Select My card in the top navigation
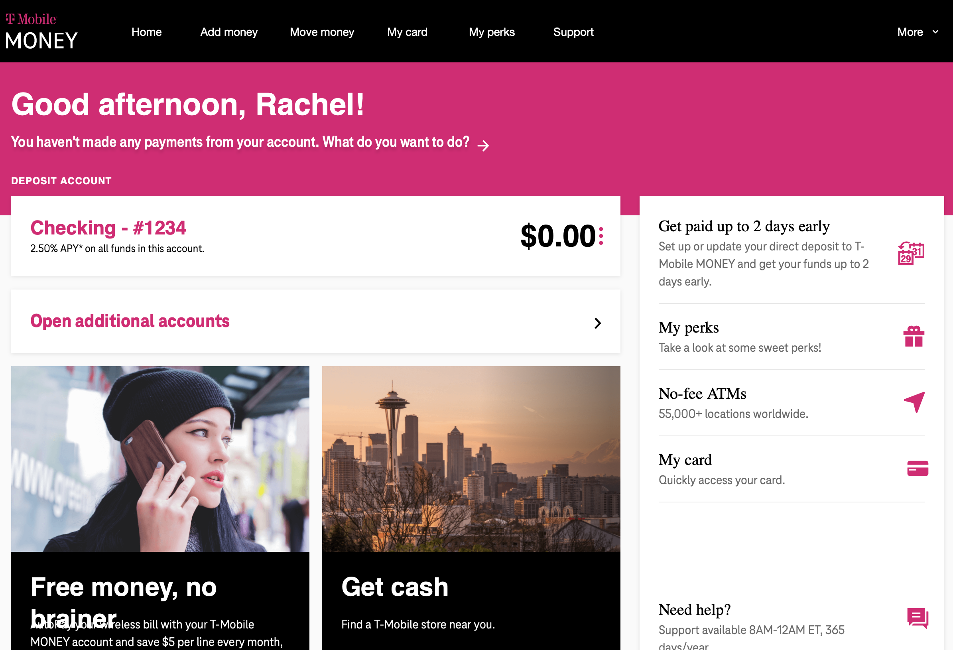Image resolution: width=953 pixels, height=650 pixels. click(x=407, y=32)
